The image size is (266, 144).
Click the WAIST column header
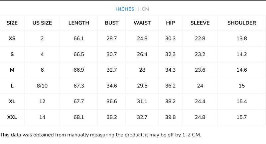(x=142, y=23)
